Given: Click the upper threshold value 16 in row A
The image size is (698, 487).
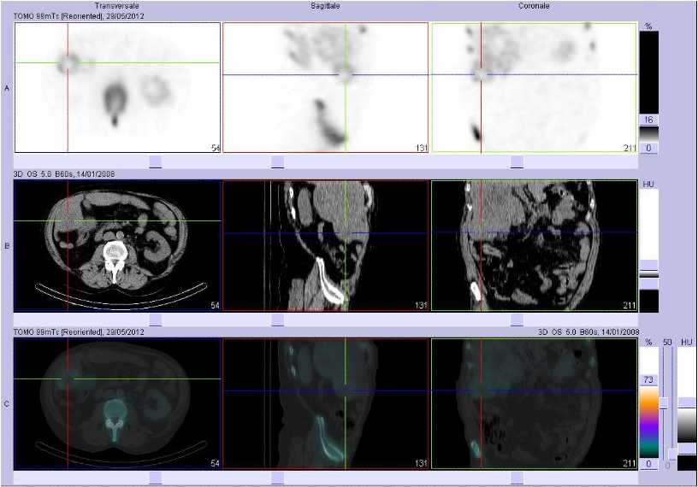Looking at the screenshot, I should click(648, 120).
